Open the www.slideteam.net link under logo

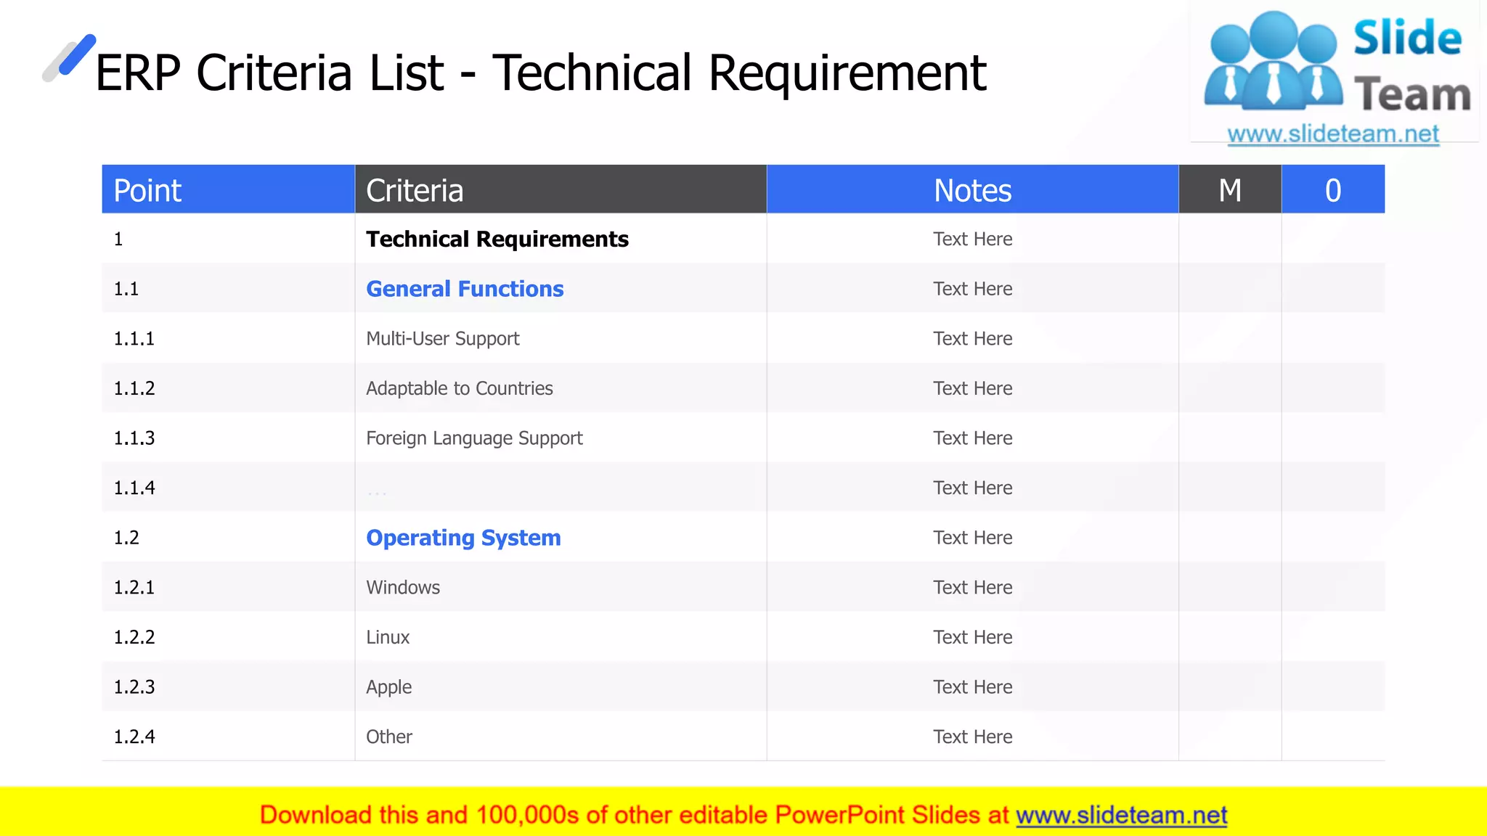pos(1333,134)
